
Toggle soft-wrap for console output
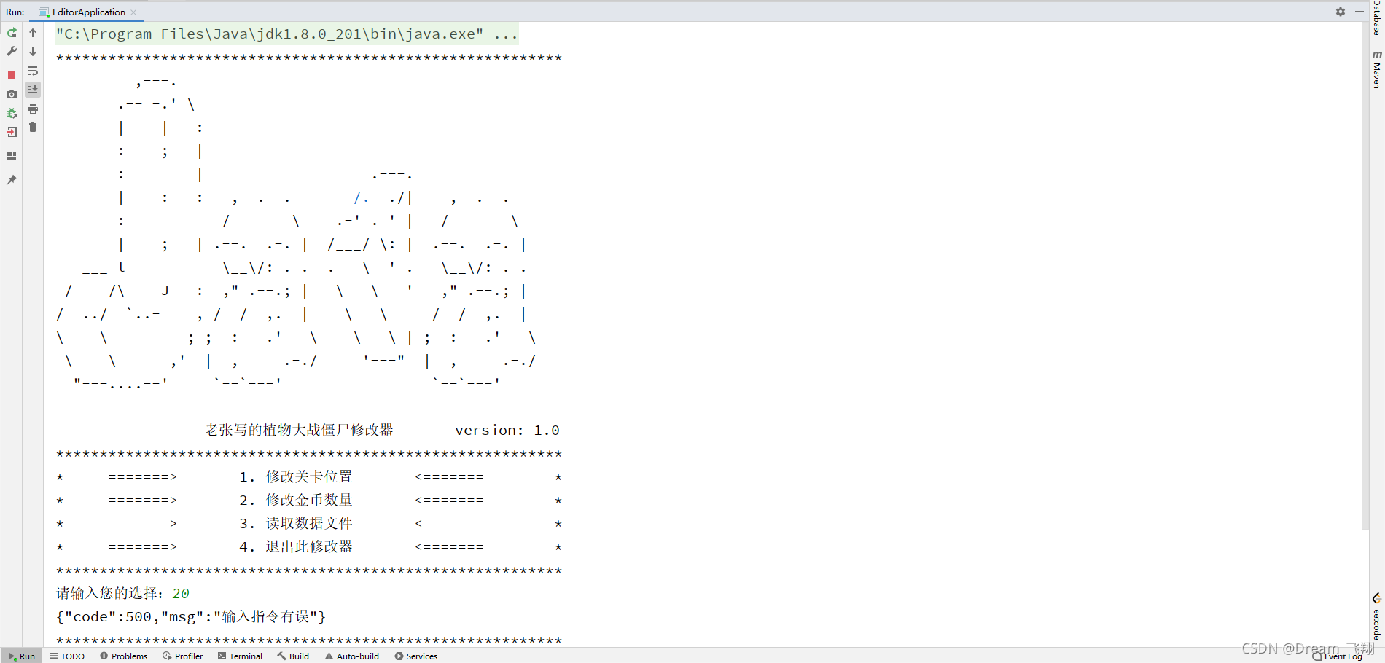point(33,71)
